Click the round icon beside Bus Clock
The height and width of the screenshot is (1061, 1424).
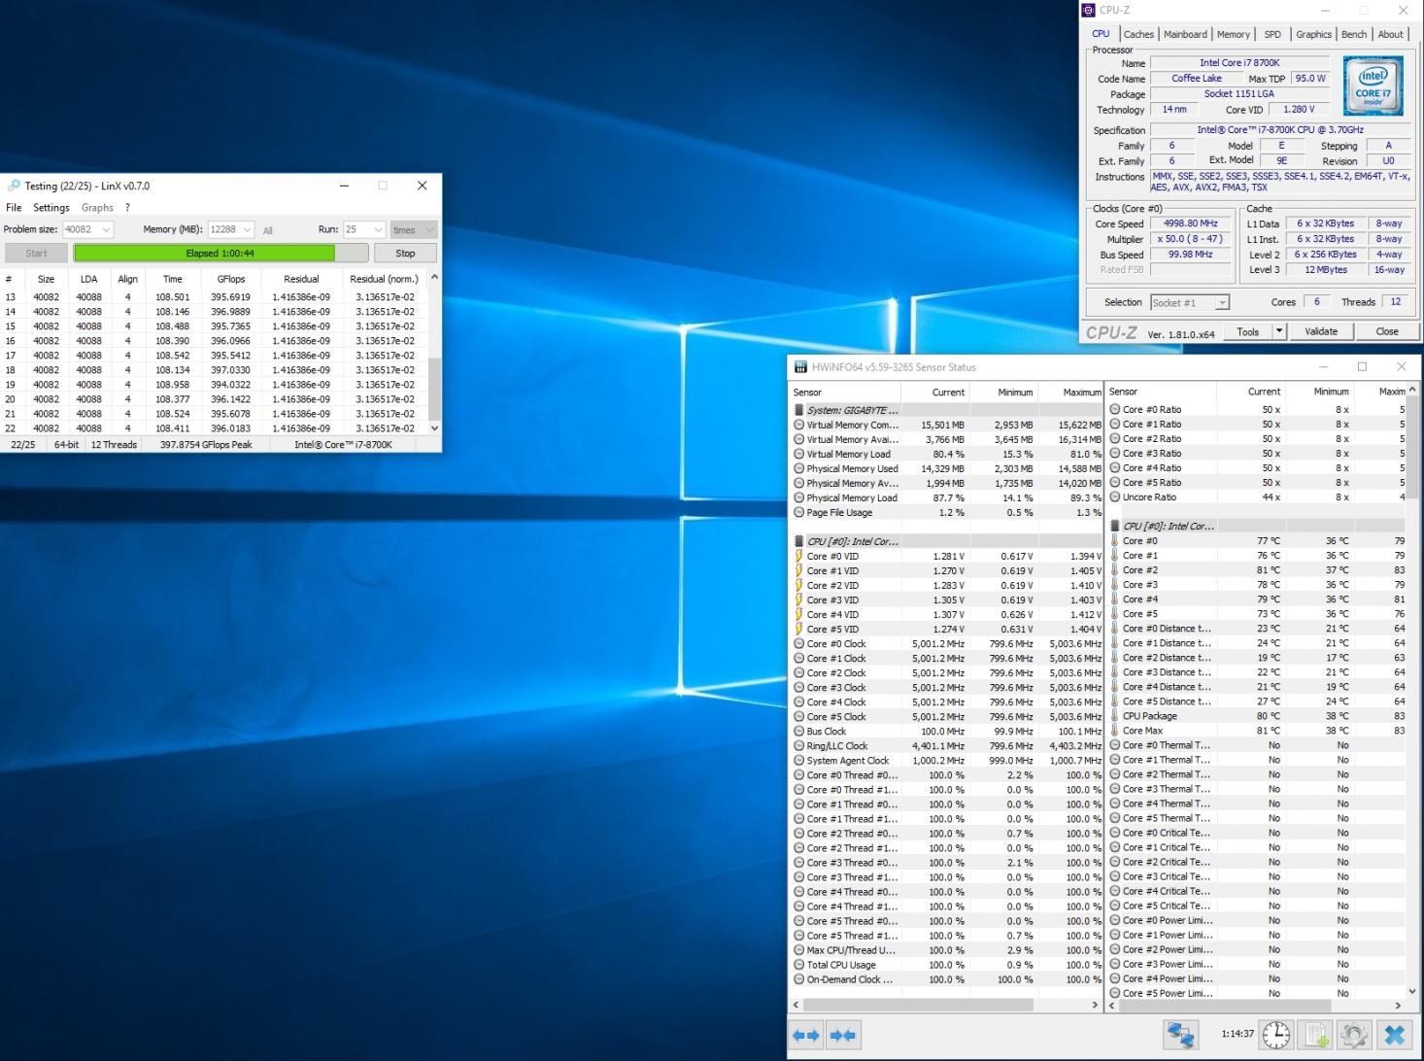tap(798, 732)
